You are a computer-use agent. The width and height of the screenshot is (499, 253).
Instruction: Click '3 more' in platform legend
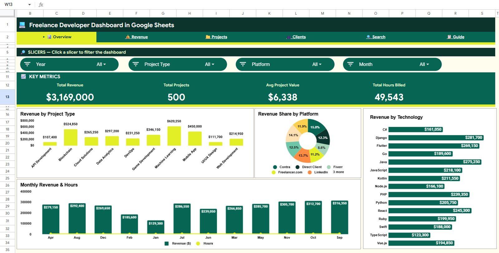pos(338,172)
